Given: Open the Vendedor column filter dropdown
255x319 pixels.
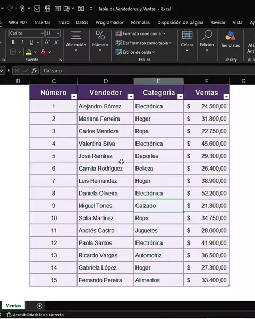Looking at the screenshot, I should tap(131, 97).
